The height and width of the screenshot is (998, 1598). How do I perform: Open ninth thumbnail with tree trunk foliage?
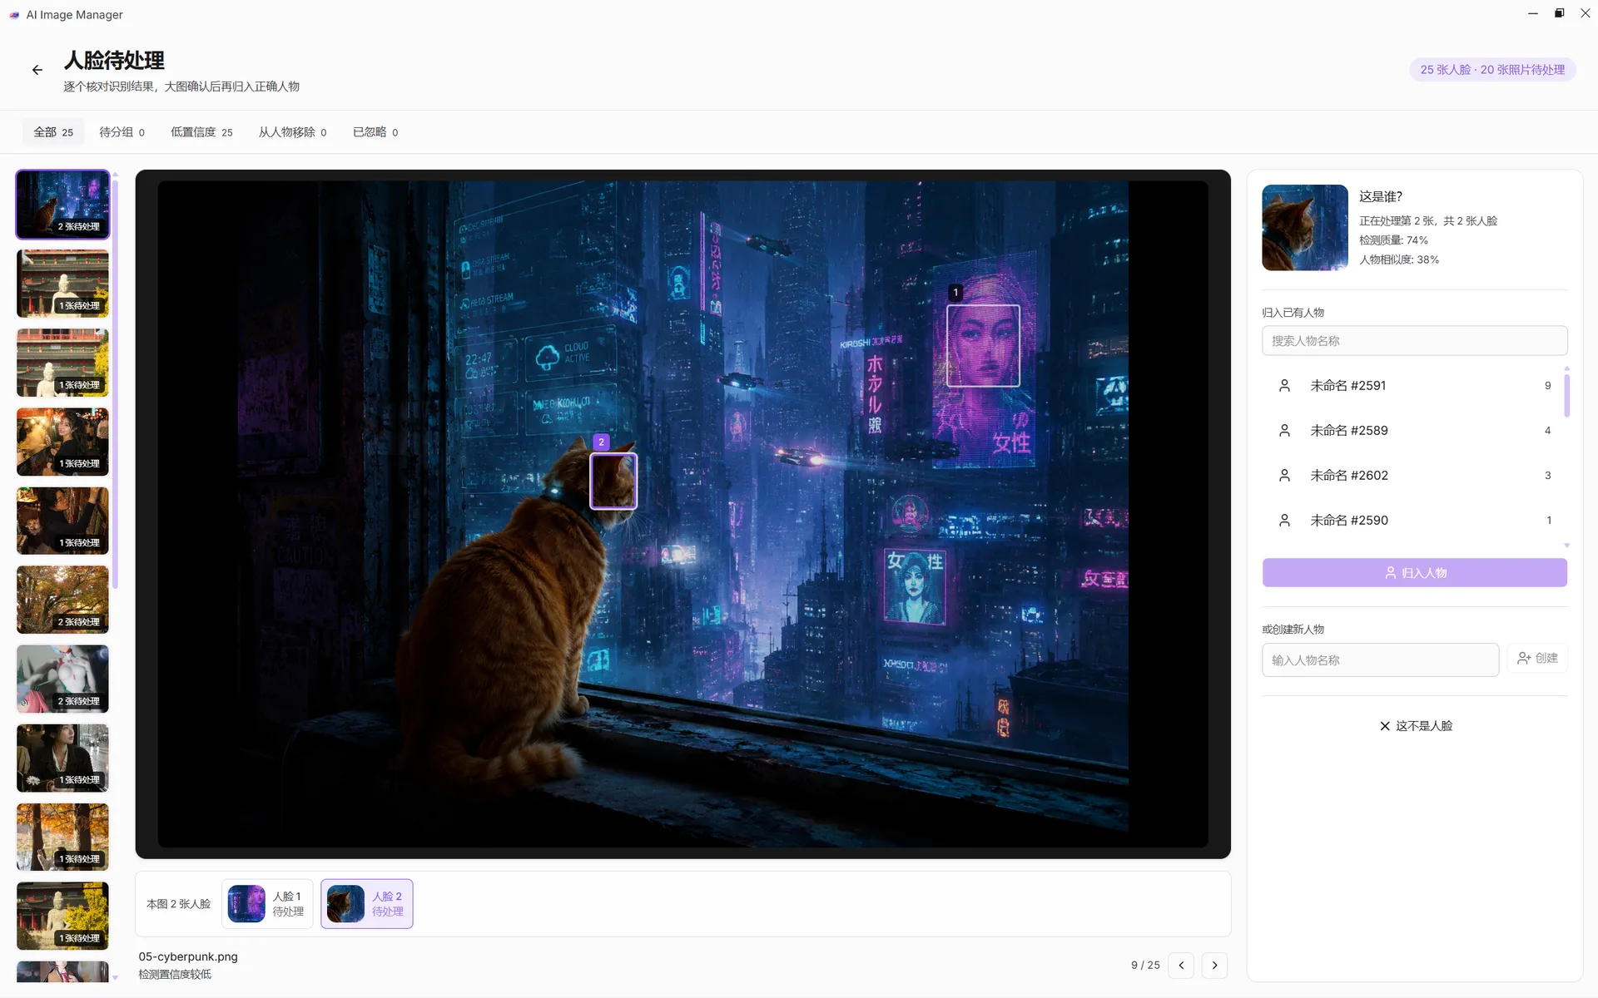tap(62, 837)
